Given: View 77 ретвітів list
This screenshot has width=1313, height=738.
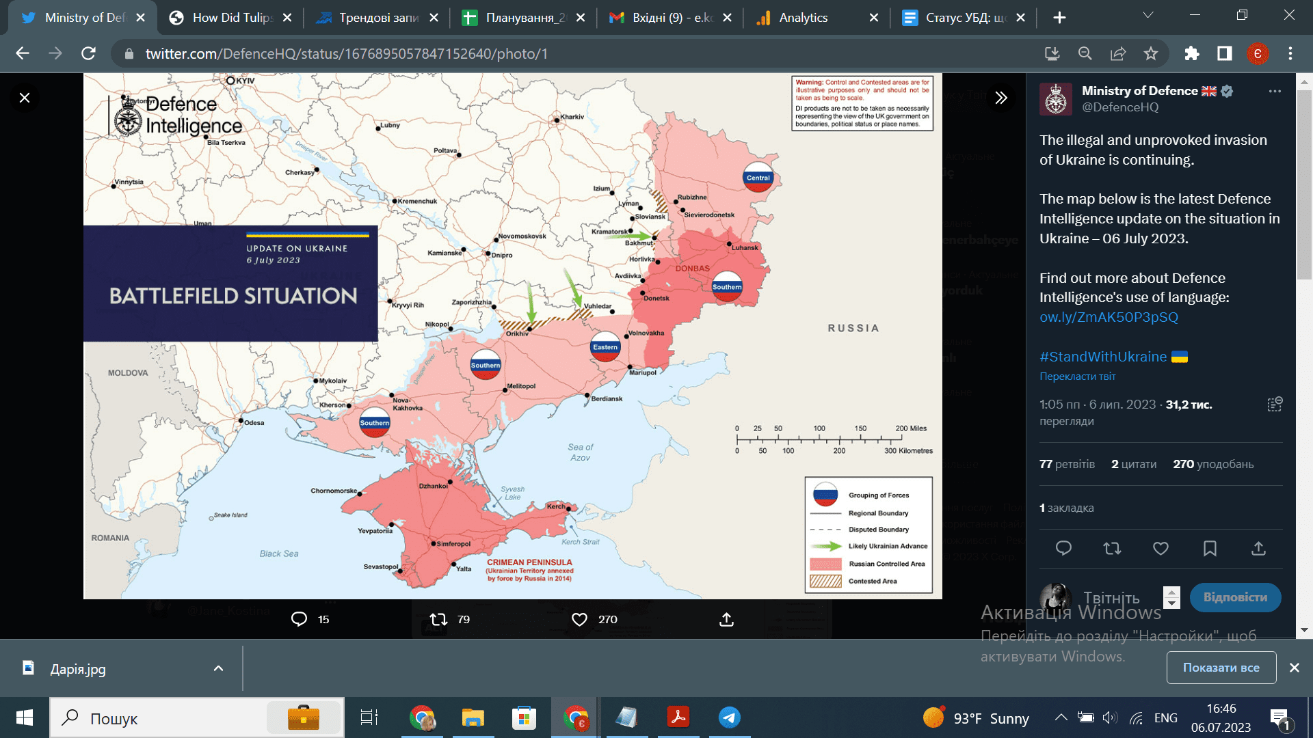Looking at the screenshot, I should pyautogui.click(x=1067, y=464).
